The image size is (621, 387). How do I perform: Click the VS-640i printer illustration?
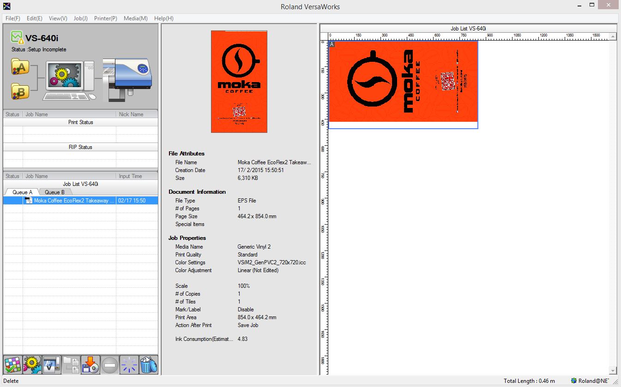point(128,78)
